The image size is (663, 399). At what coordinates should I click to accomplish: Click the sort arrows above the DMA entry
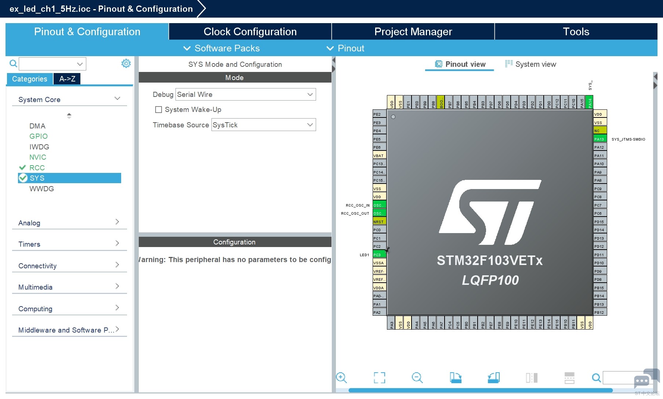tap(69, 116)
